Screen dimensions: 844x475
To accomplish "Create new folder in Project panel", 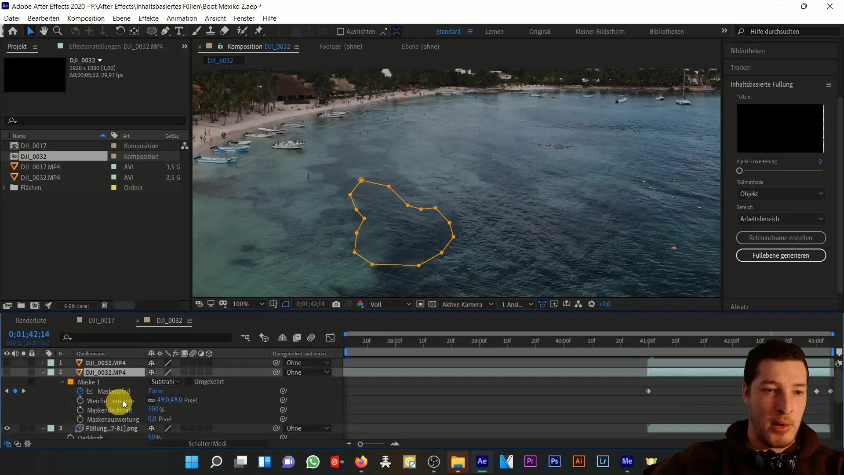I will 21,306.
